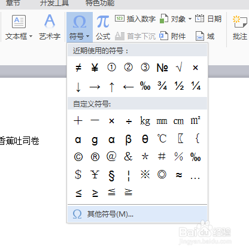
Task: Pick the section sign § symbol
Action: (x=111, y=175)
